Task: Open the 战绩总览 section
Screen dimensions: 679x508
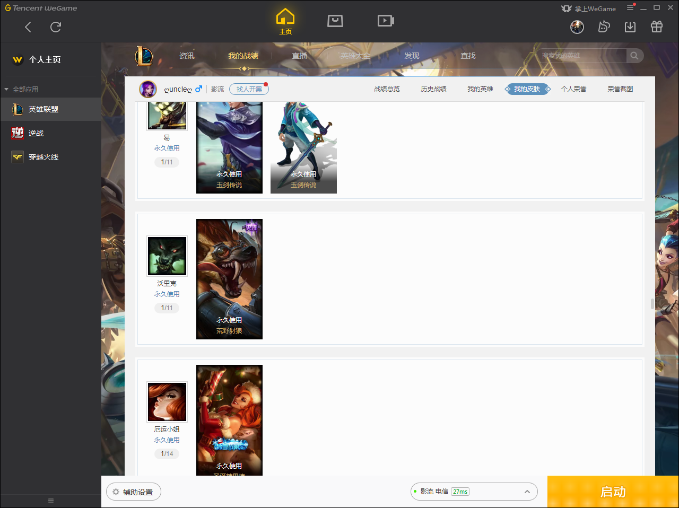Action: coord(387,89)
